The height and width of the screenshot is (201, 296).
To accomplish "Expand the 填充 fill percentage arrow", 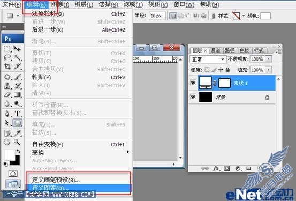I will click(x=268, y=70).
